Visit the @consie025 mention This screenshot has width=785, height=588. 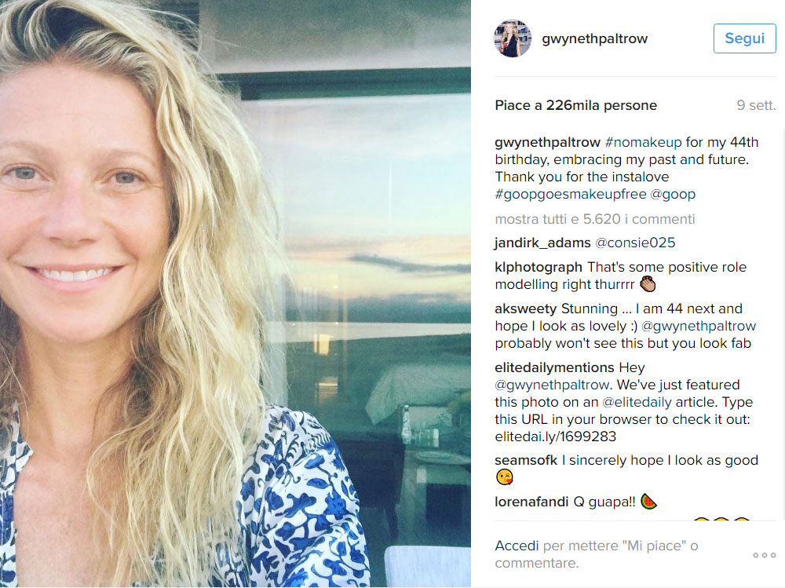tap(635, 243)
